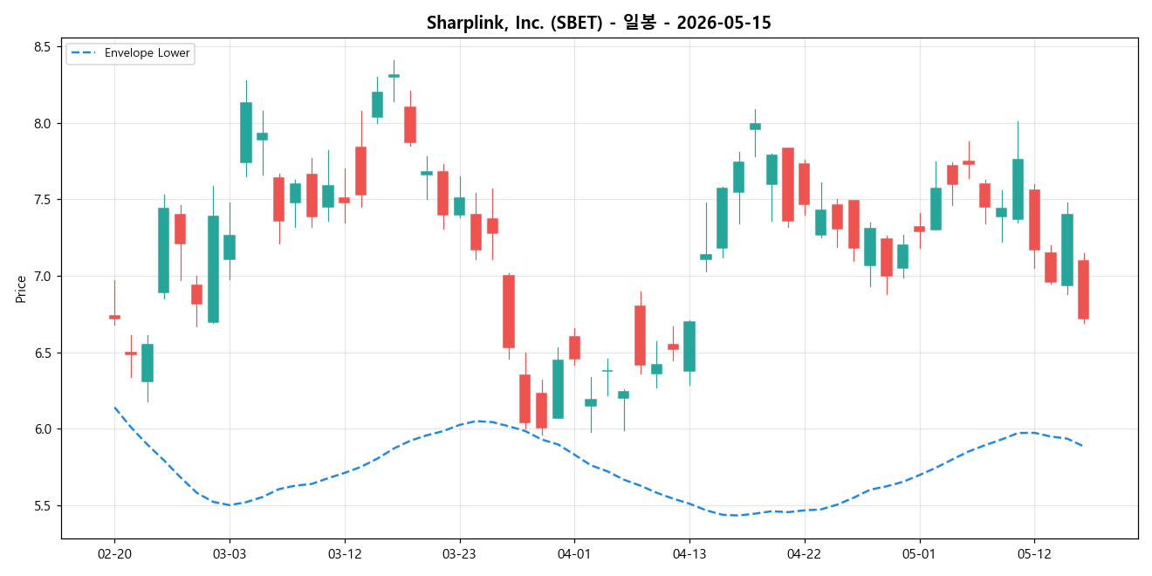Screen dimensions: 1152x576
Task: Click the 6.5 y-axis tick label
Action: click(x=43, y=353)
